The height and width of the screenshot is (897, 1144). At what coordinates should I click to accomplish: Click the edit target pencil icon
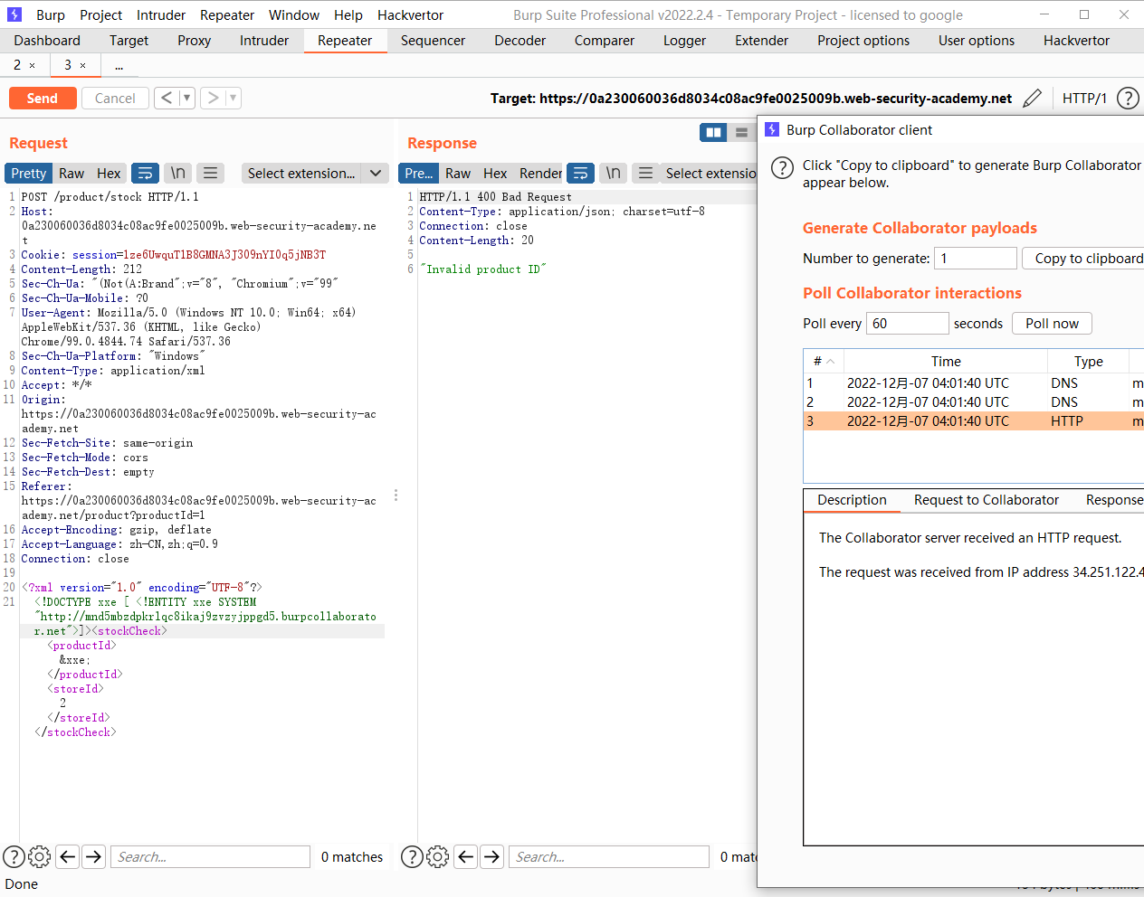tap(1032, 99)
